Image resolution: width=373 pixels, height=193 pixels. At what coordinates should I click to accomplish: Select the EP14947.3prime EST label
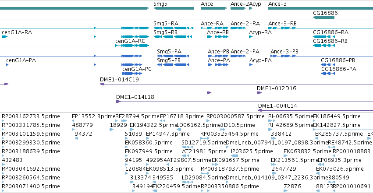(168, 134)
